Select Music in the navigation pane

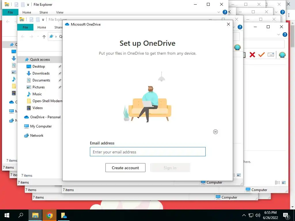pos(37,94)
